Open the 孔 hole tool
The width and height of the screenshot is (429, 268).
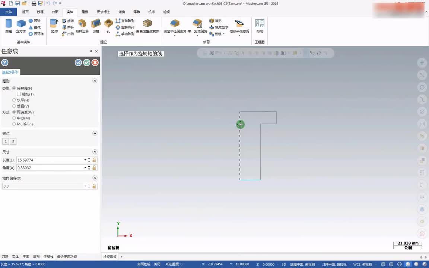click(108, 26)
